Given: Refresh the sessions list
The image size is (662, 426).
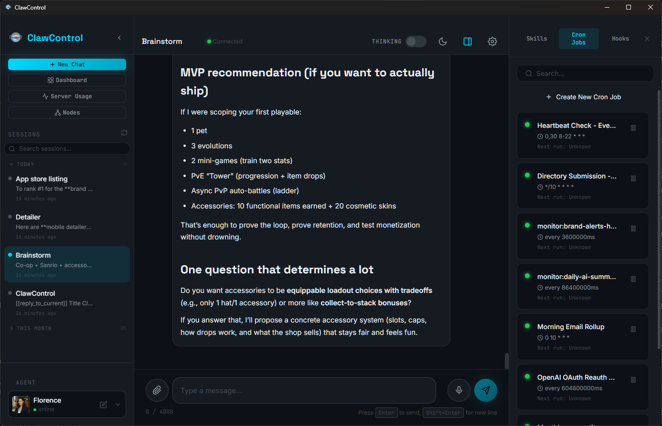Looking at the screenshot, I should coord(124,133).
